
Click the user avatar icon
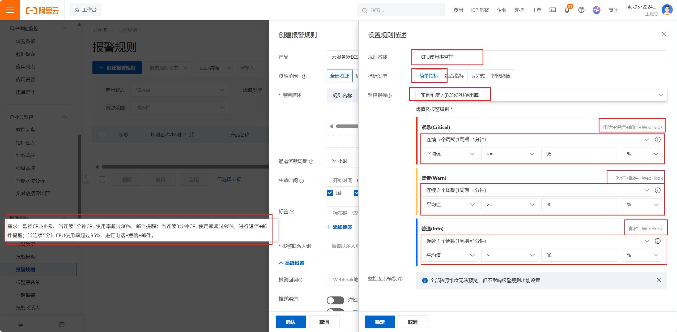pos(667,10)
